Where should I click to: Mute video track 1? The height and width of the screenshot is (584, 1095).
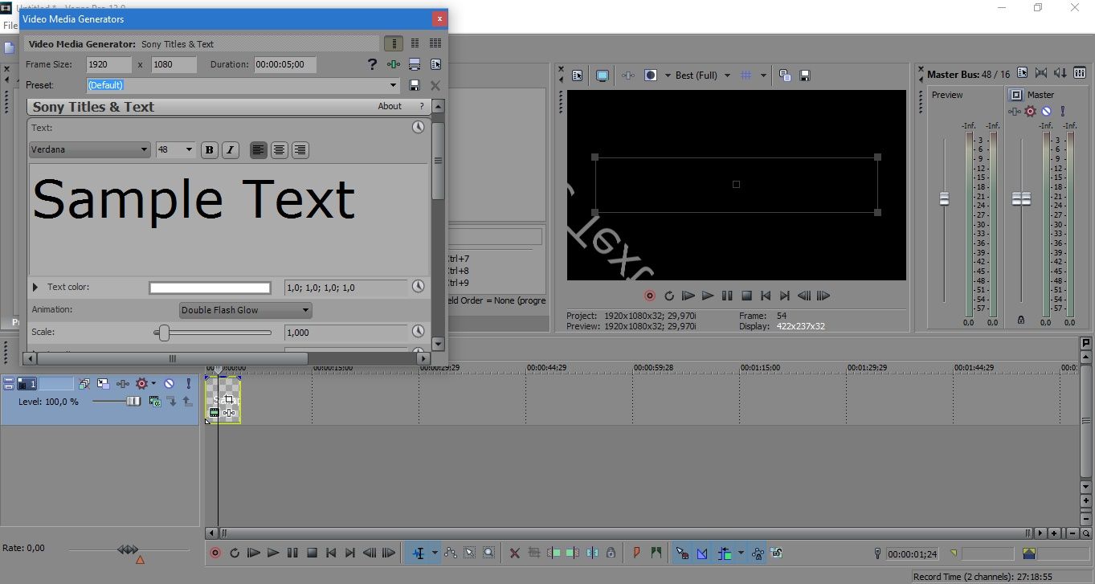point(170,384)
